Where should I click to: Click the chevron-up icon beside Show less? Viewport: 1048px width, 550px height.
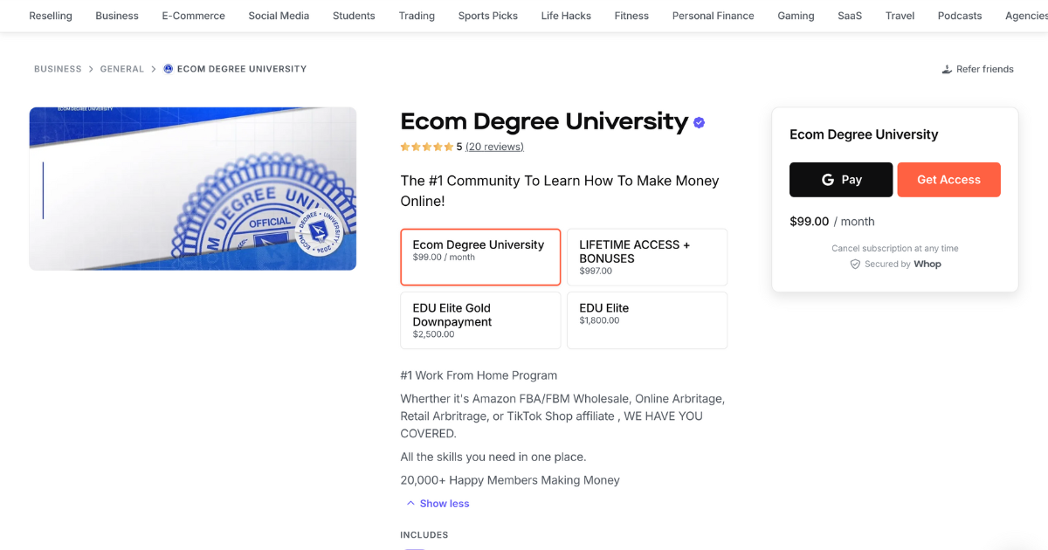410,503
